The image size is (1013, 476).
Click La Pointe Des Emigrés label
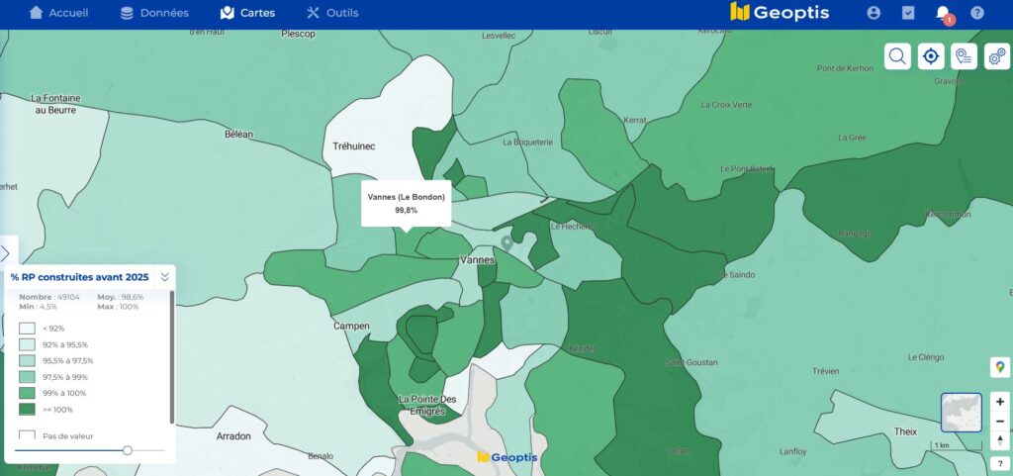(427, 405)
